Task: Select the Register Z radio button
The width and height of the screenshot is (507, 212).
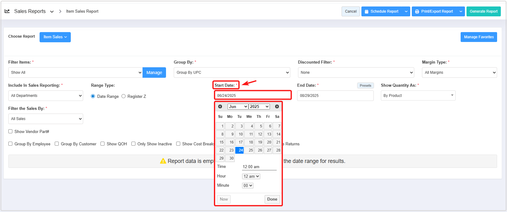Action: tap(124, 96)
